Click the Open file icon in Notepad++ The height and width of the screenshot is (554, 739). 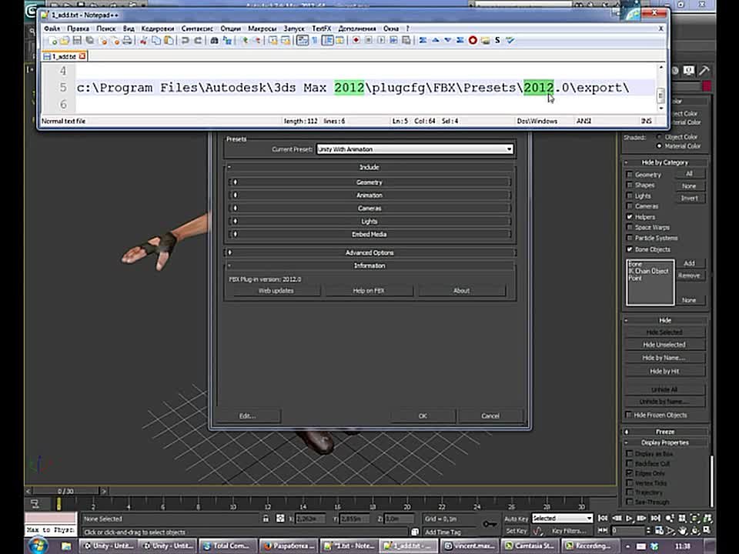pyautogui.click(x=65, y=41)
